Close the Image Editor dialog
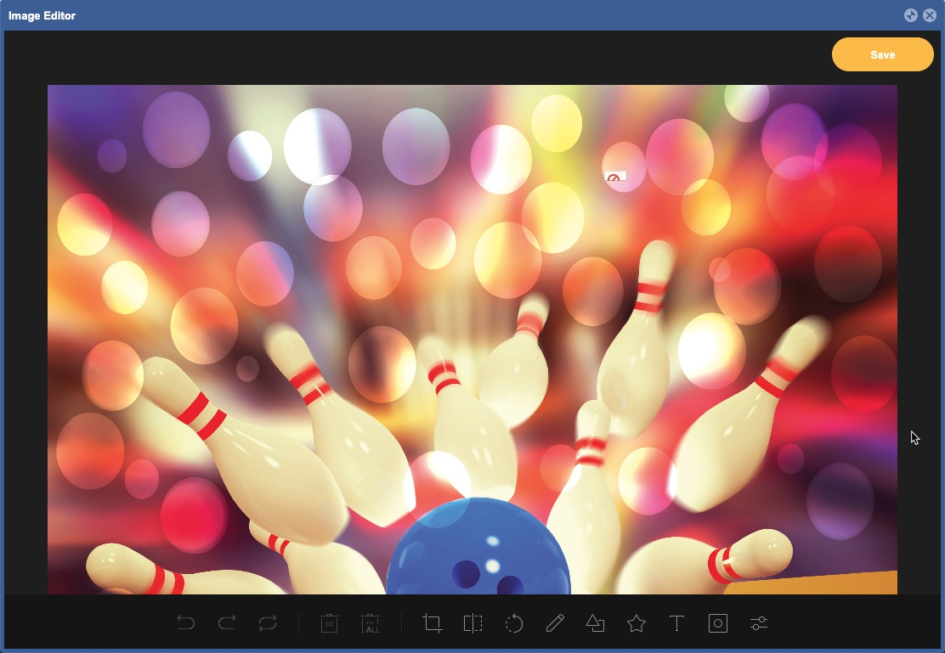This screenshot has height=653, width=945. (930, 15)
